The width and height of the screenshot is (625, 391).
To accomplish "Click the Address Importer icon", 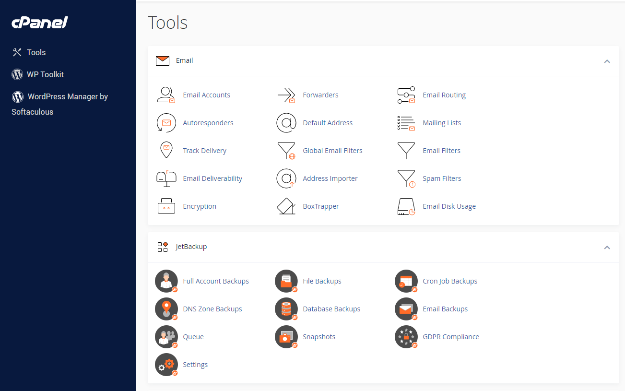I will 286,178.
